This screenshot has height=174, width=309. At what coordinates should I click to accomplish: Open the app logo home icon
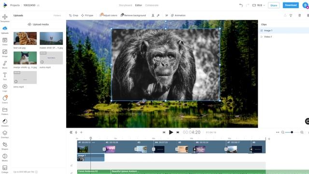click(x=5, y=5)
